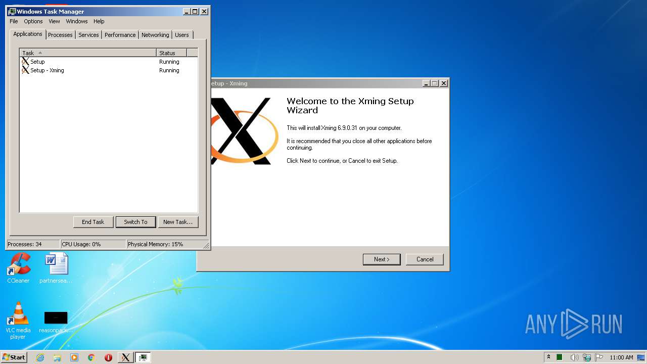This screenshot has width=647, height=364.
Task: Maximize the Task Manager window
Action: 195,12
